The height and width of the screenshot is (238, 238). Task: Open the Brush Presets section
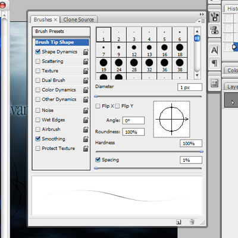tap(61, 32)
